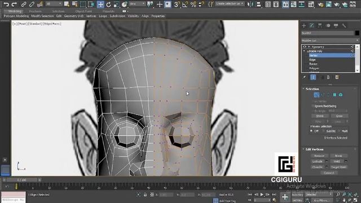Select the Select Object tool
The width and height of the screenshot is (361, 203).
pyautogui.click(x=67, y=4)
